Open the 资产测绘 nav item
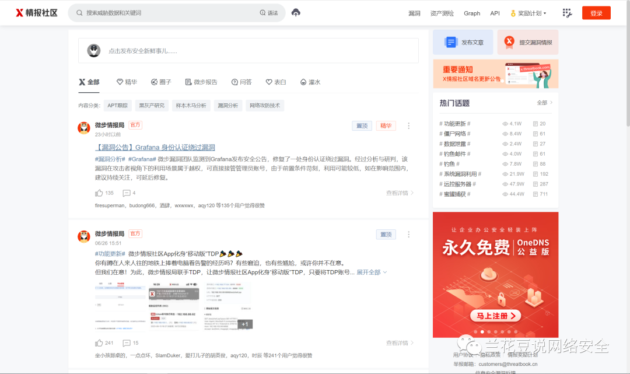 click(x=442, y=13)
